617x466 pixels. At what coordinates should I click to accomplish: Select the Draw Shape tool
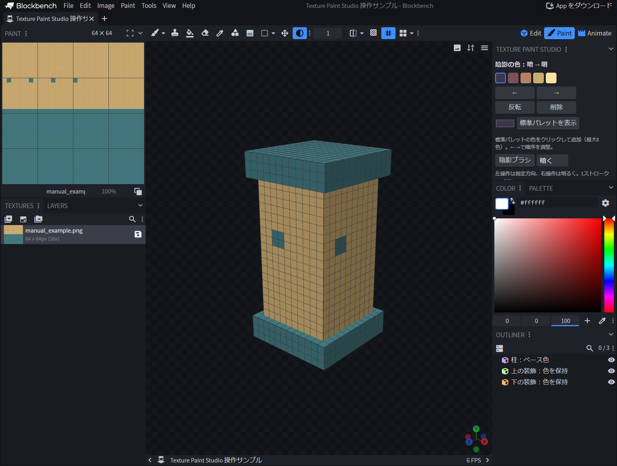(x=235, y=33)
